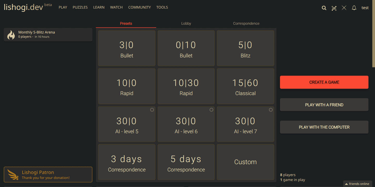
Task: Select the radio circle on AI level 6
Action: pos(211,110)
